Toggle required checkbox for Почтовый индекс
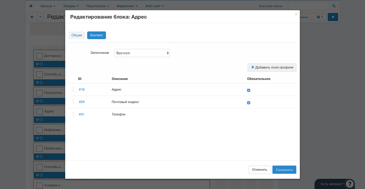This screenshot has height=189, width=365. tap(248, 103)
